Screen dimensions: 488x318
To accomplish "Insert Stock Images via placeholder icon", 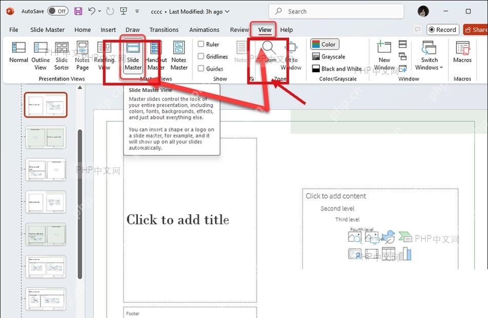I will click(355, 237).
